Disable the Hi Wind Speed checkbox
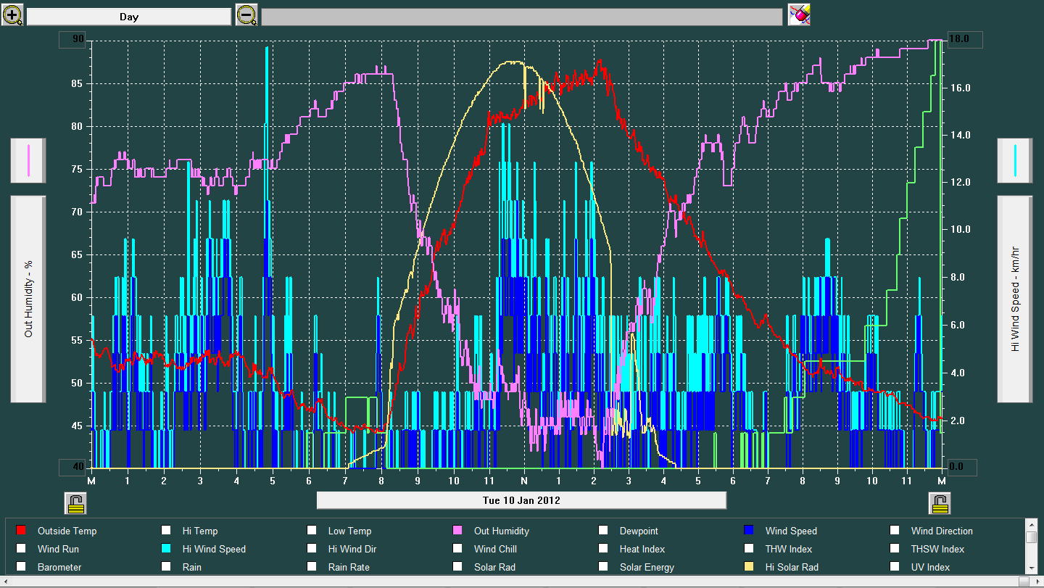The width and height of the screenshot is (1044, 588). tap(167, 549)
